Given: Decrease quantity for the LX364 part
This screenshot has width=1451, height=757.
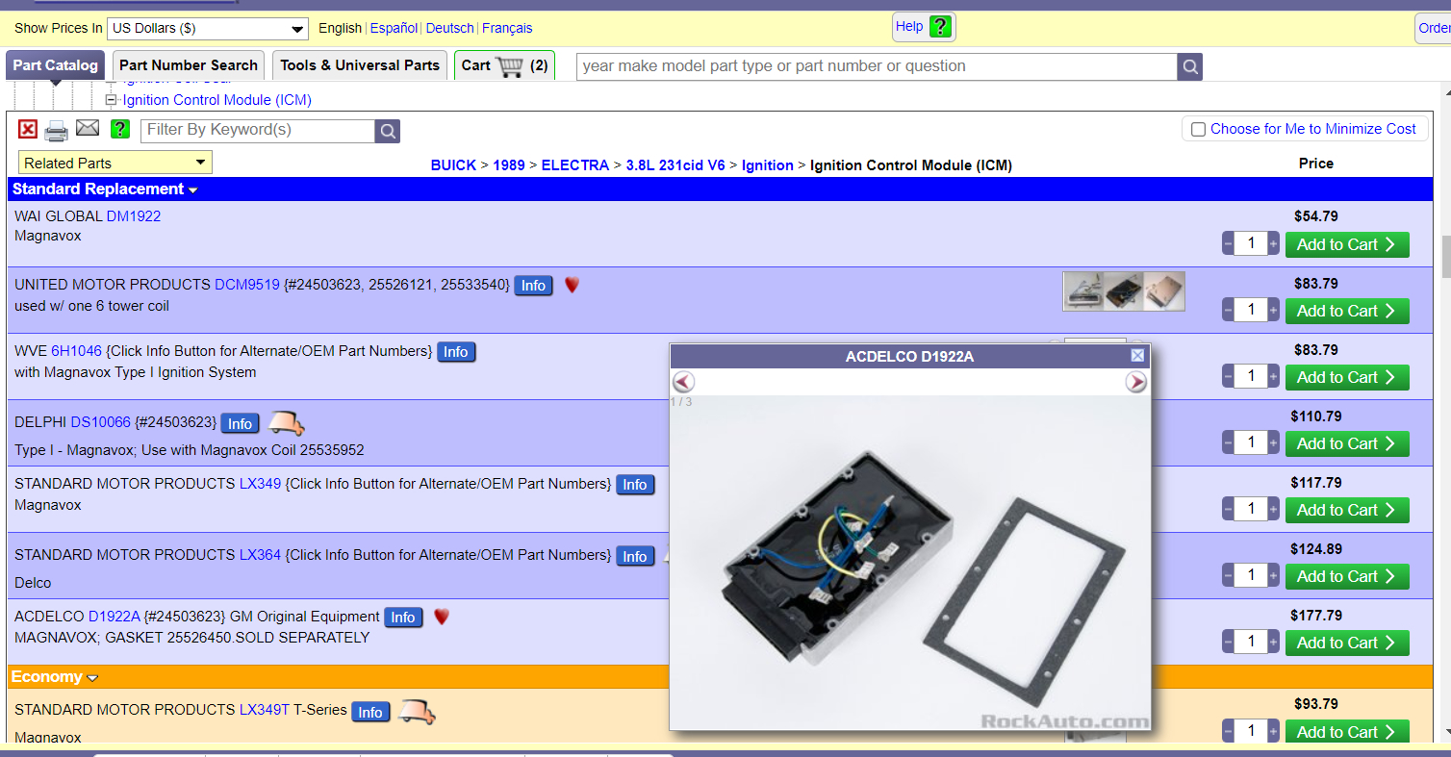Looking at the screenshot, I should [x=1229, y=576].
